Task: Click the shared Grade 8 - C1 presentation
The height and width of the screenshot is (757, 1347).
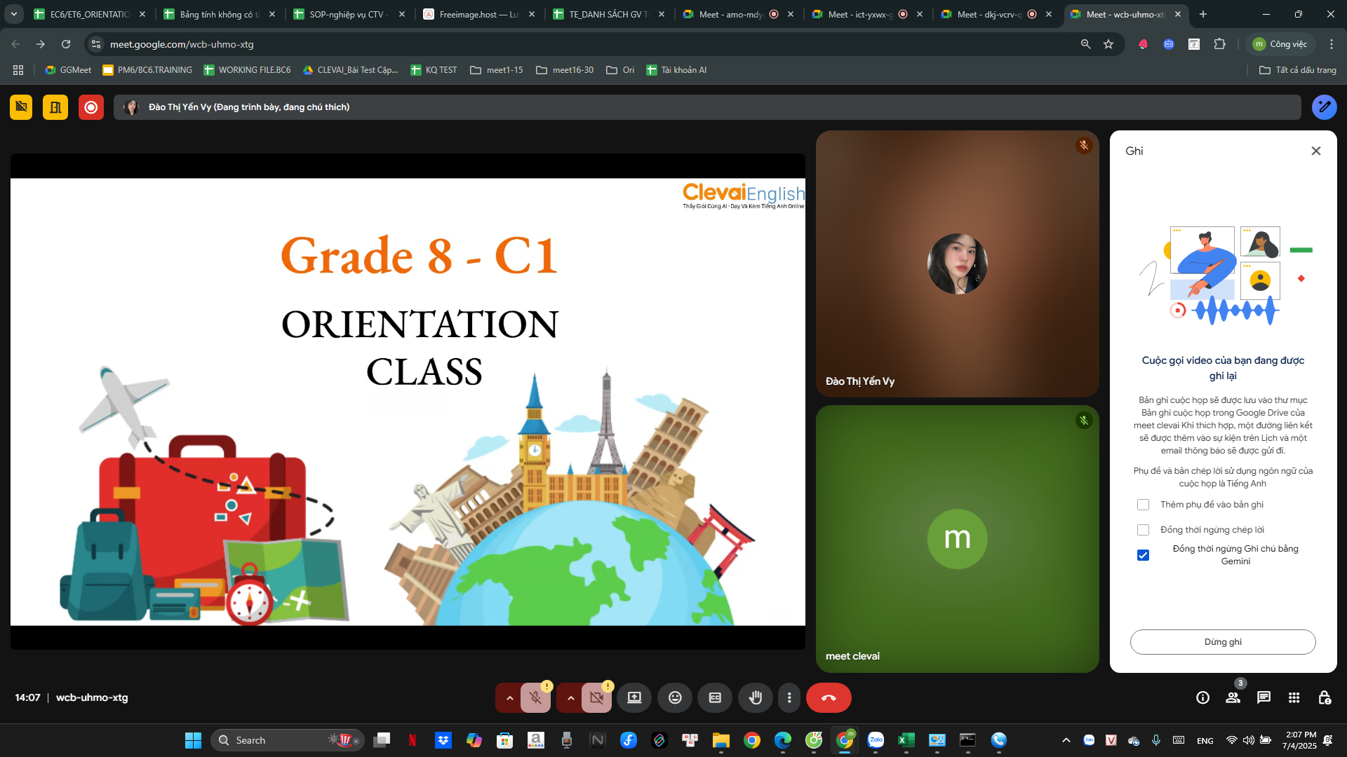Action: (x=408, y=402)
